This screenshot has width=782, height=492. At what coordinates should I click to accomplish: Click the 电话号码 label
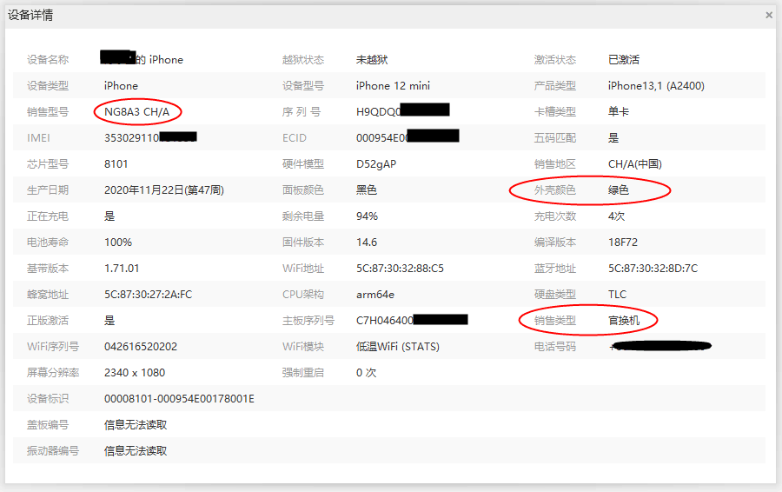554,347
